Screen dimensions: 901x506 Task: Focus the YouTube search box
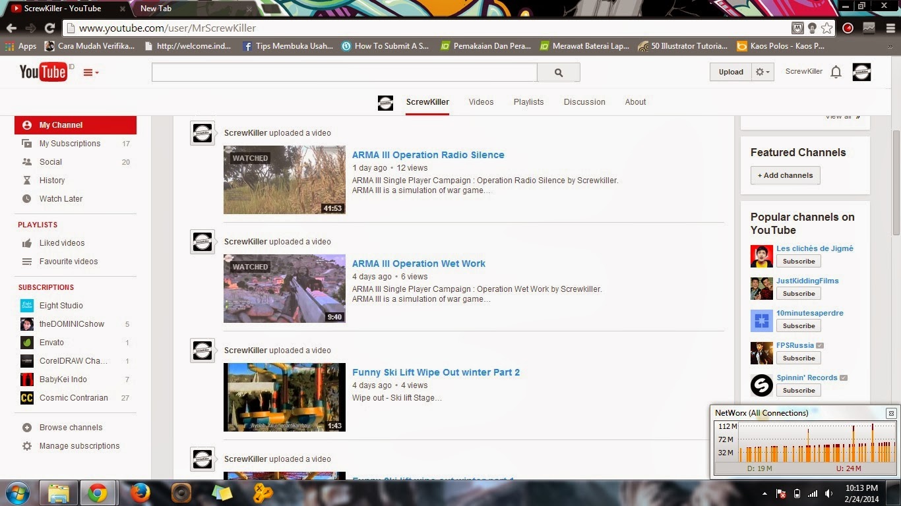344,72
